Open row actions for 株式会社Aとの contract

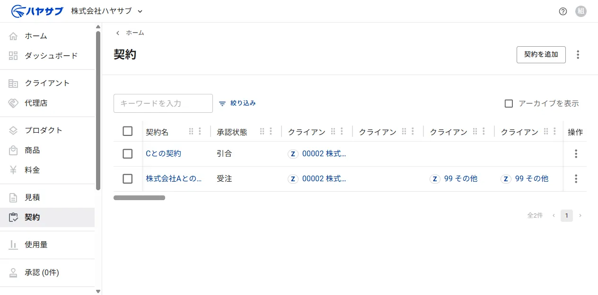[576, 179]
